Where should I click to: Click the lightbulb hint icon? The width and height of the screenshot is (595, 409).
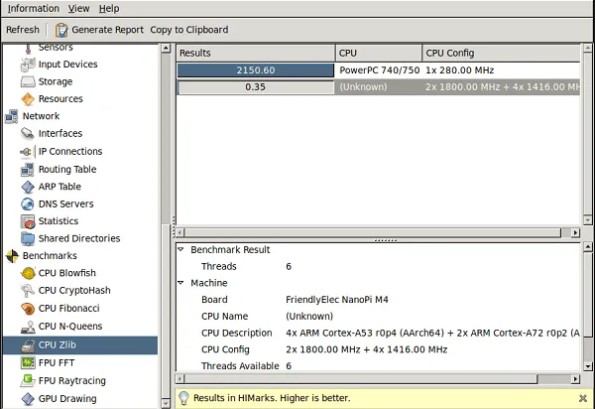point(184,398)
